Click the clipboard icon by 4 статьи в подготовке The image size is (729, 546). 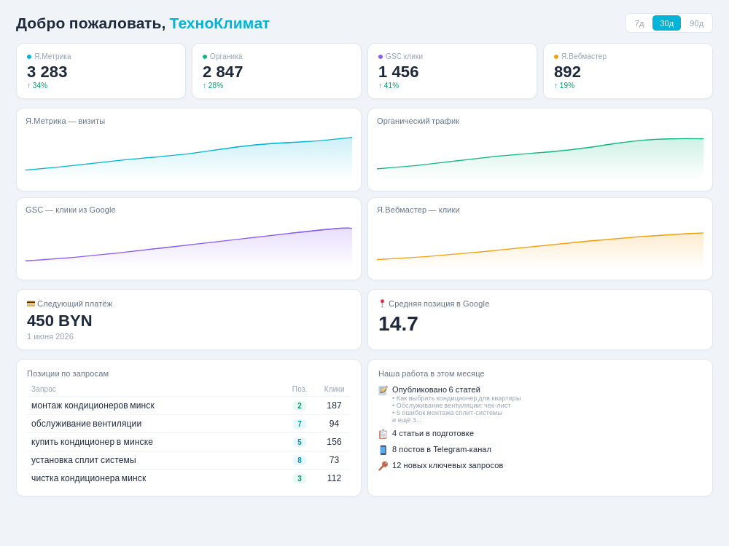(383, 434)
